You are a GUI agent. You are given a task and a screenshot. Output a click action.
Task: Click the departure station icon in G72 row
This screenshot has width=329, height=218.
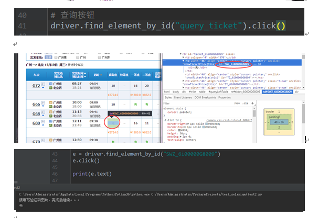50,84
